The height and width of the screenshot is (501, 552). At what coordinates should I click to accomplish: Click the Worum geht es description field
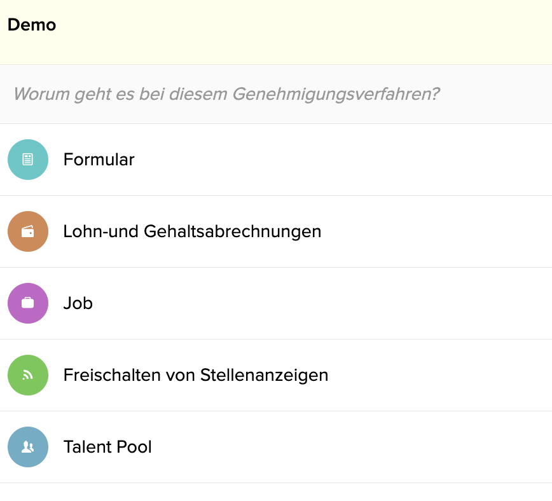276,94
